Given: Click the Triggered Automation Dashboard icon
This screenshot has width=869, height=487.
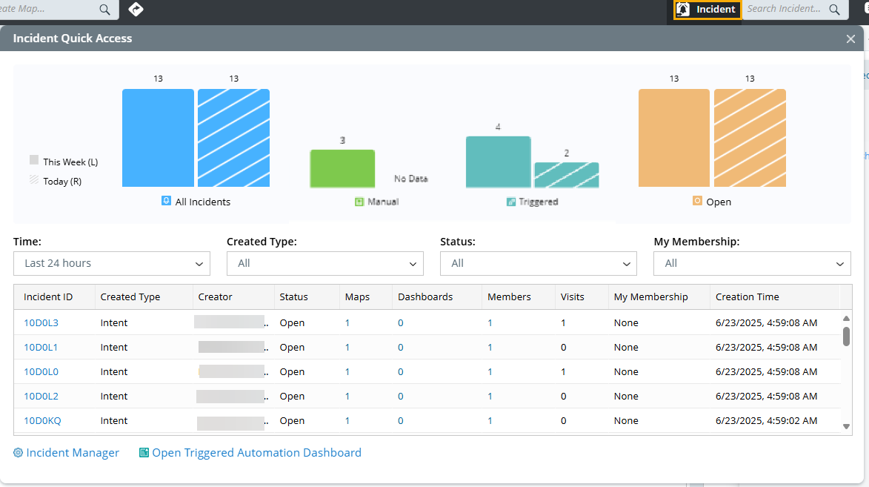Looking at the screenshot, I should (144, 453).
